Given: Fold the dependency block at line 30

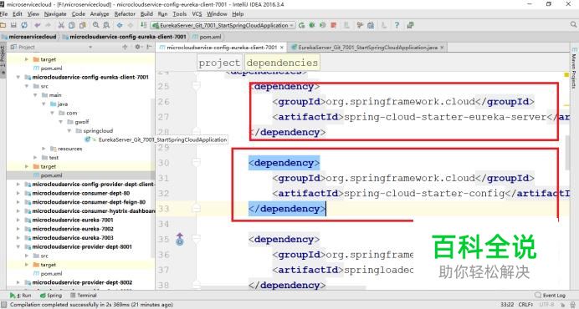Looking at the screenshot, I should [x=197, y=163].
